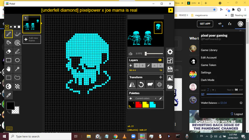The image size is (249, 140).
Task: Select the bn o e layer row
Action: click(x=146, y=70)
